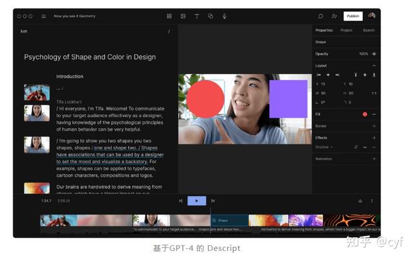
Task: Add a Border with plus icon
Action: point(374,126)
